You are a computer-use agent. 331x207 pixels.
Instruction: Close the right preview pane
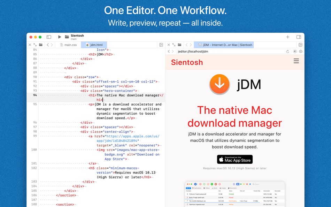coord(168,45)
